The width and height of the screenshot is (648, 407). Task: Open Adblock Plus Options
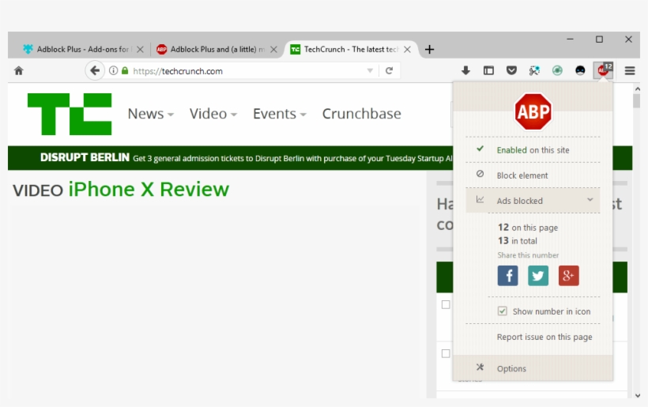coord(511,368)
